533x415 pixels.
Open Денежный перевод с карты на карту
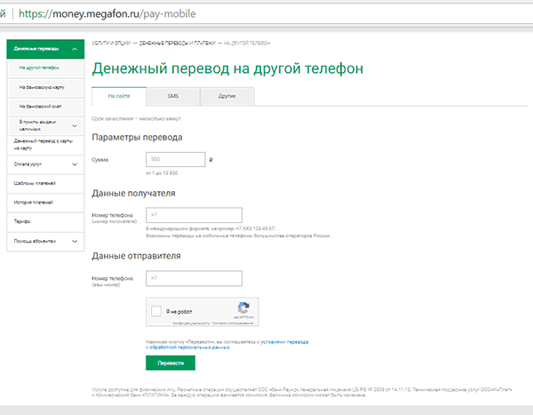[x=44, y=145]
